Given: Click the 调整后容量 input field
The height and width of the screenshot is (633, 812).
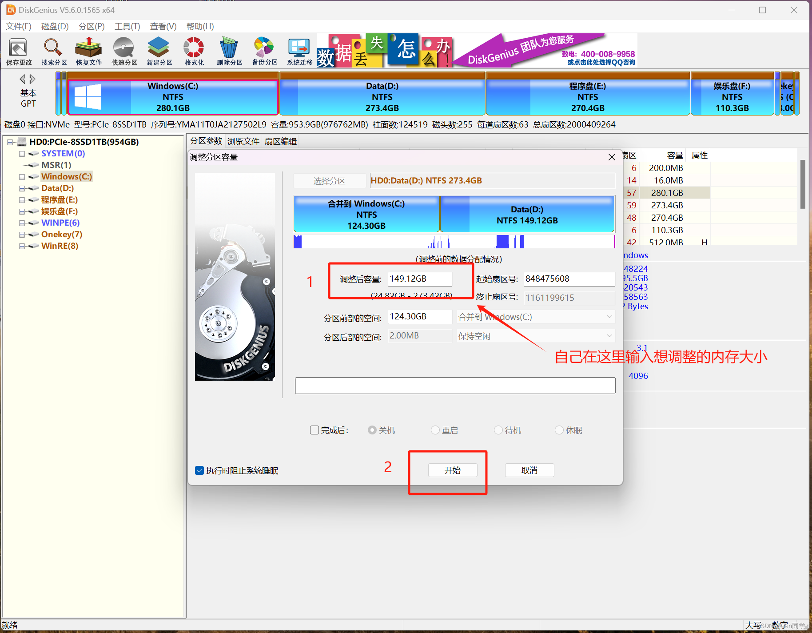Looking at the screenshot, I should point(420,279).
